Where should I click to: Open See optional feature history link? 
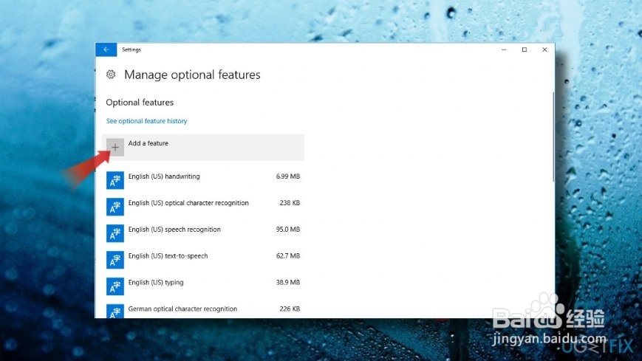click(x=146, y=121)
